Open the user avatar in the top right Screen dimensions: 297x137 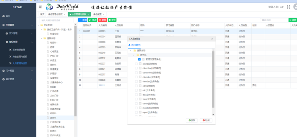[295, 7]
